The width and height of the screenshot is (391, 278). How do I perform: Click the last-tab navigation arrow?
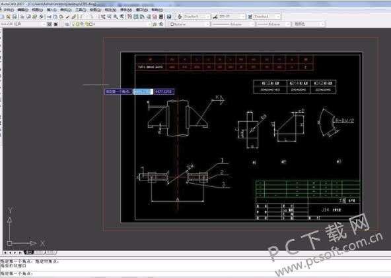coord(20,252)
